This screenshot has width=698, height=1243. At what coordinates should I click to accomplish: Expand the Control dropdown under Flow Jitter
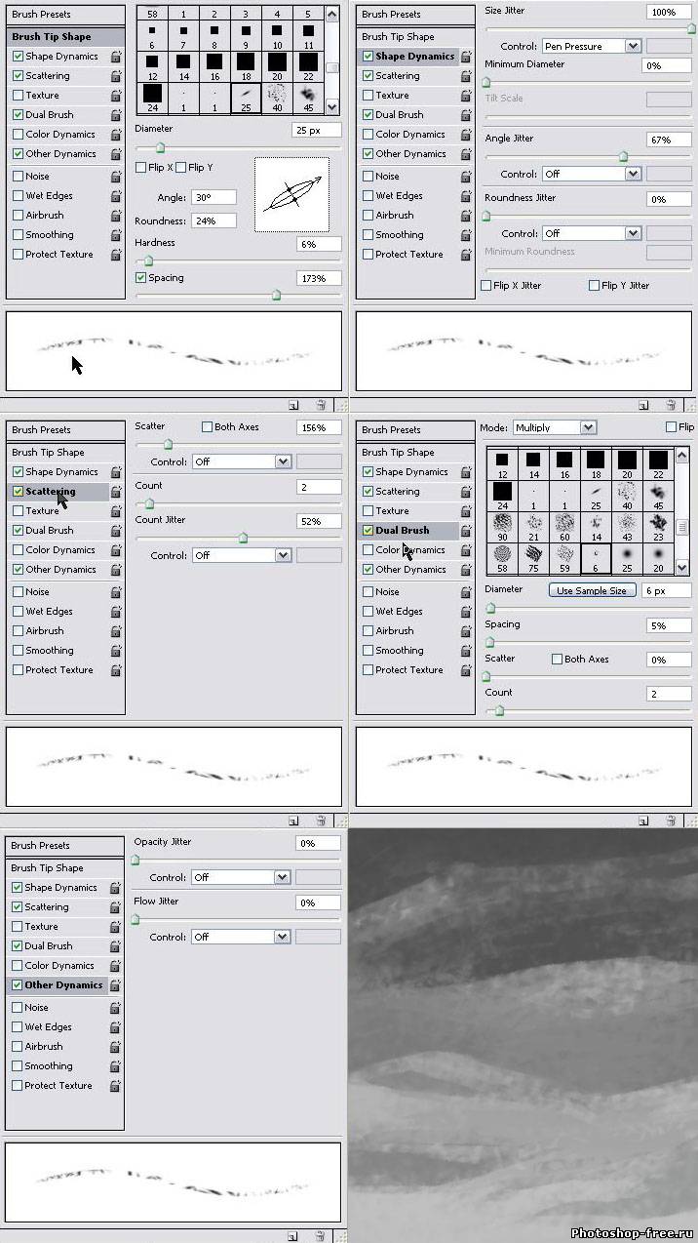(x=282, y=937)
